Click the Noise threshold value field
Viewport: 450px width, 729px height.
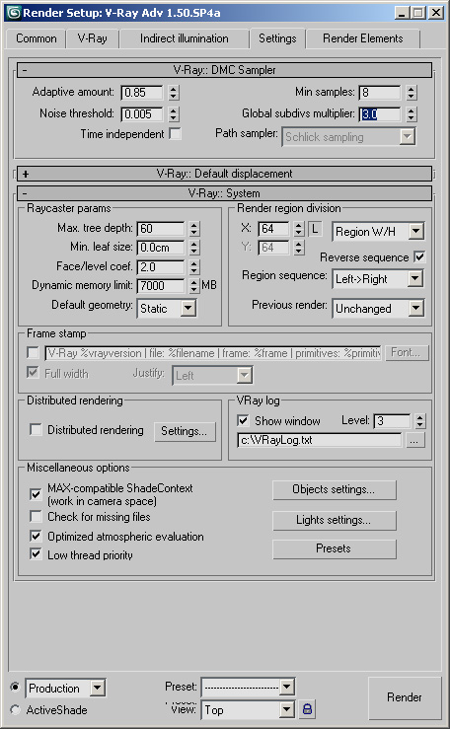142,113
